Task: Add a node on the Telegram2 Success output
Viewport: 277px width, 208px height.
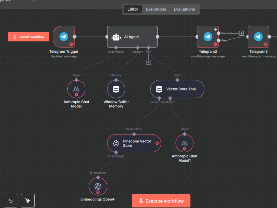Action: point(241,33)
